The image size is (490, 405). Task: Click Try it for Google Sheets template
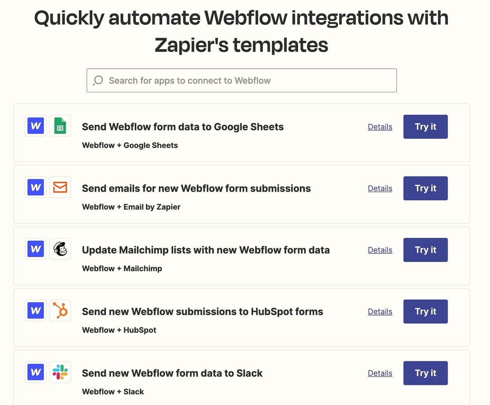point(425,127)
